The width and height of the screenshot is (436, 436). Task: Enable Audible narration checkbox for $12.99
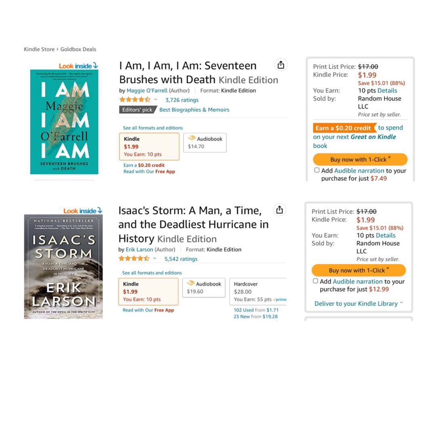[x=316, y=281]
